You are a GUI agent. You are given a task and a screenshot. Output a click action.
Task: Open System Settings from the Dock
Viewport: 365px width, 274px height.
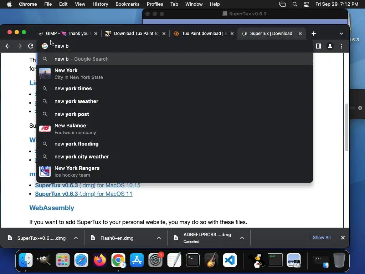[155, 260]
